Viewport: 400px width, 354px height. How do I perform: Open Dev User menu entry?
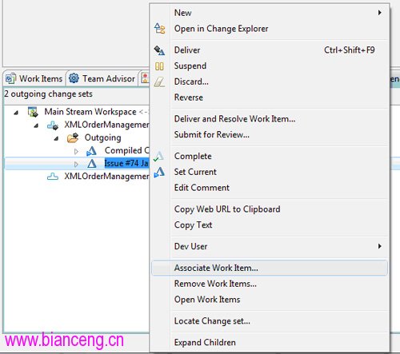(270, 246)
